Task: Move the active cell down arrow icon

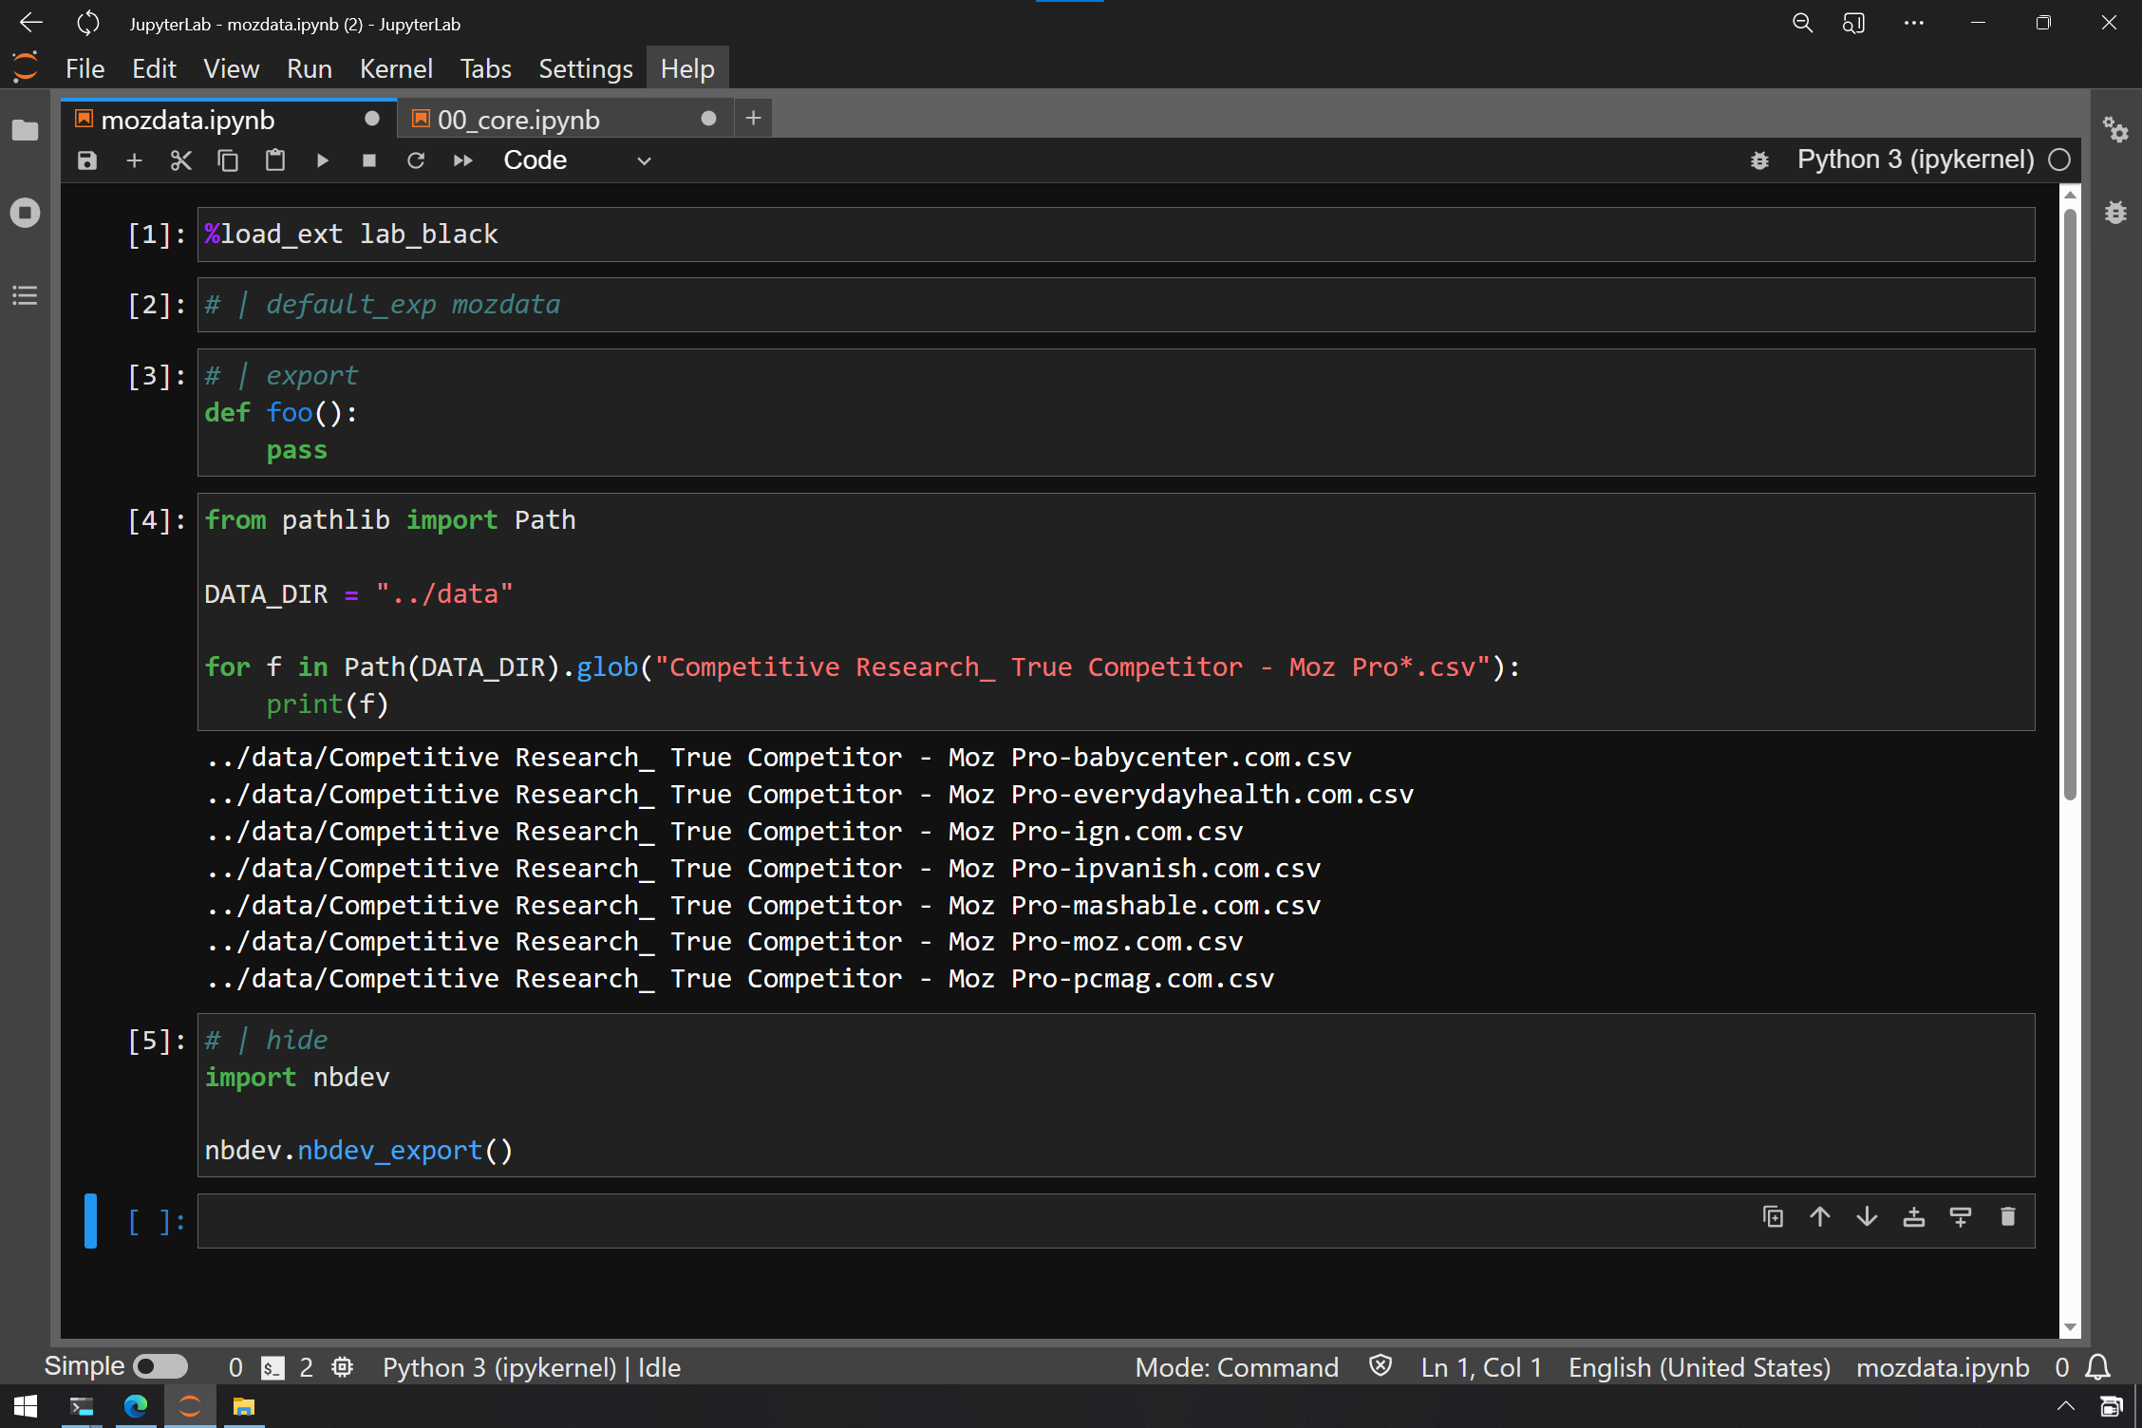Action: point(1867,1217)
